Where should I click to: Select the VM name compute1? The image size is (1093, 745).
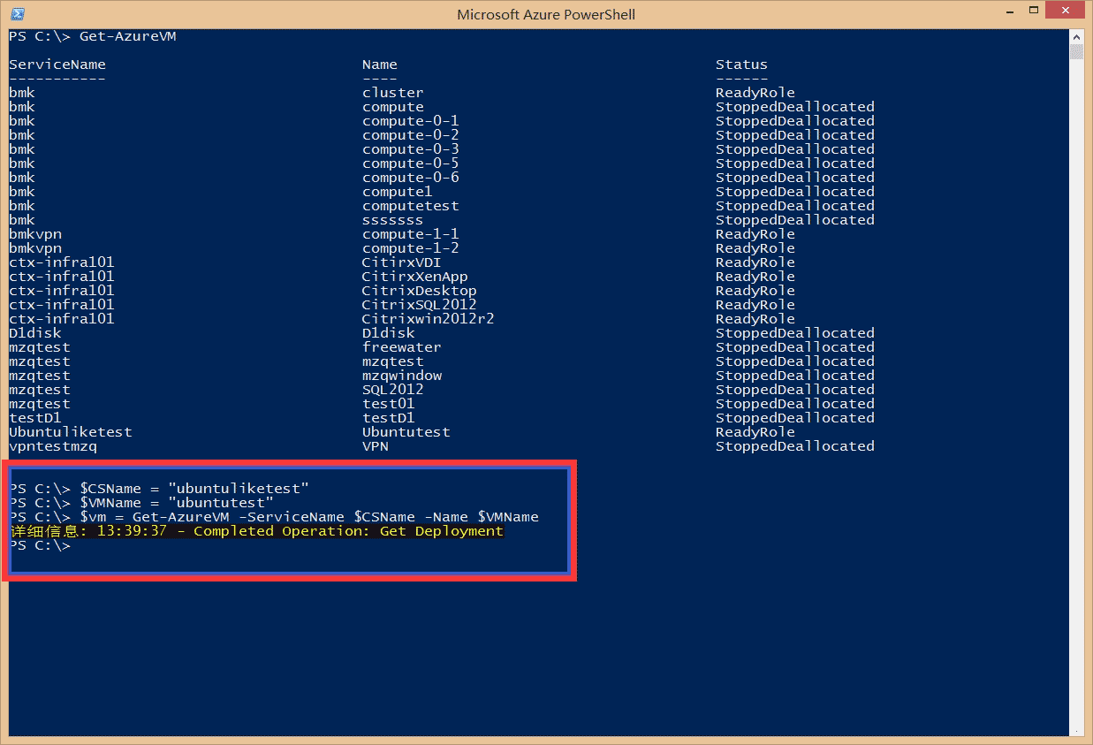398,192
